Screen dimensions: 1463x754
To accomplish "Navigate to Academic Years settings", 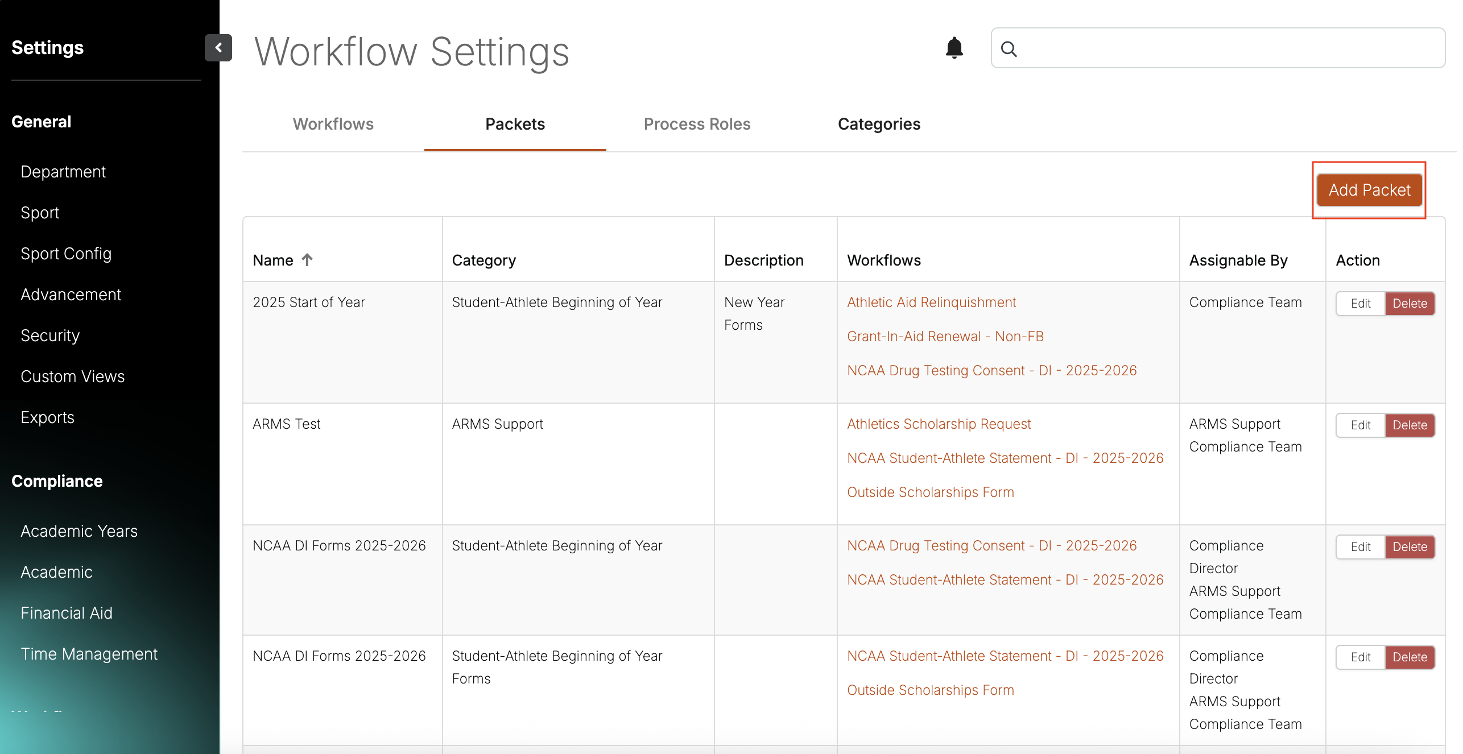I will (x=79, y=531).
